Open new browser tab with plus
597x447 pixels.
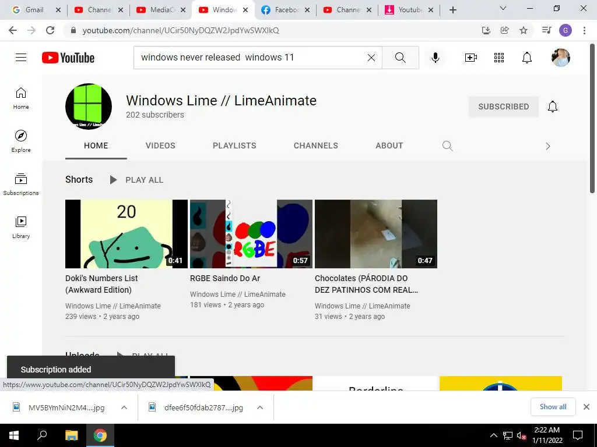click(x=452, y=10)
